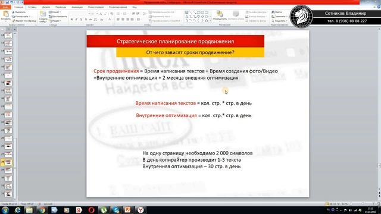The width and height of the screenshot is (381, 214).
Task: Click Align Text (Выровнять текст) button
Action: click(161, 17)
